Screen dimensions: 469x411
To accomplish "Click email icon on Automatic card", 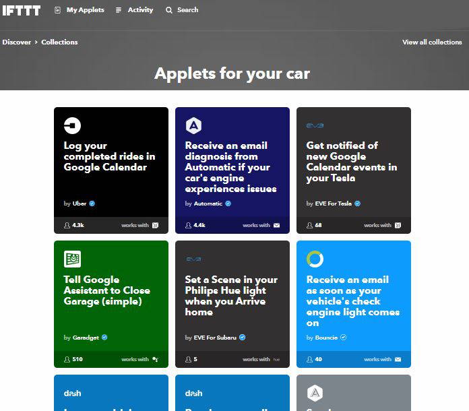I will (277, 225).
